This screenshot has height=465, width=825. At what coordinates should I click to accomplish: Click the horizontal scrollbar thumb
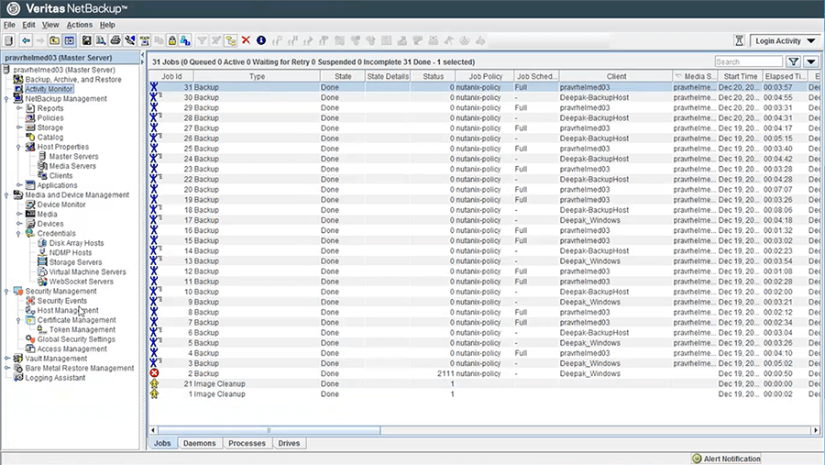(269, 430)
